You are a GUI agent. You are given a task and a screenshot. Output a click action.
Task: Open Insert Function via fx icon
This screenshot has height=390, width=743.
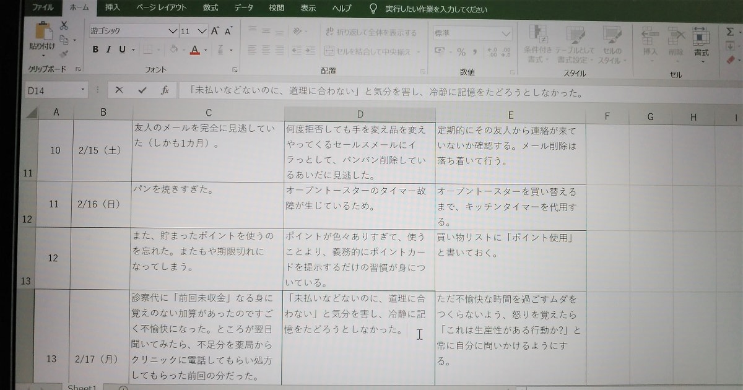click(x=165, y=90)
